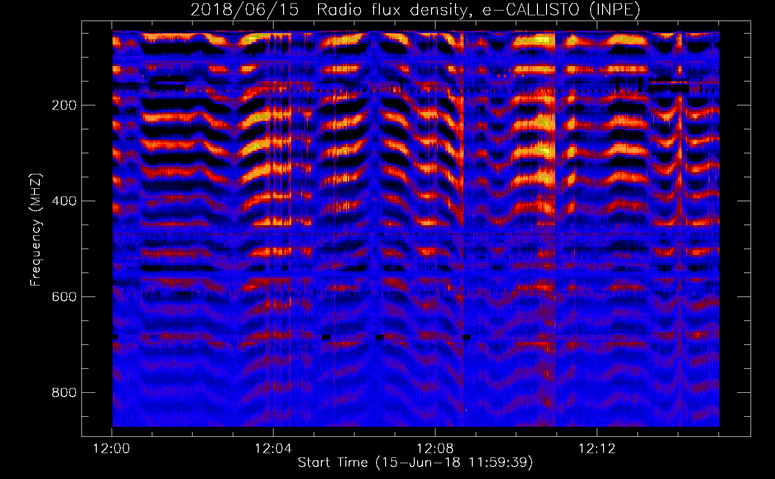Click the plot title "Radio flux density, e-CALLISTO (INPE)"
Image resolution: width=775 pixels, height=479 pixels.
(x=478, y=10)
